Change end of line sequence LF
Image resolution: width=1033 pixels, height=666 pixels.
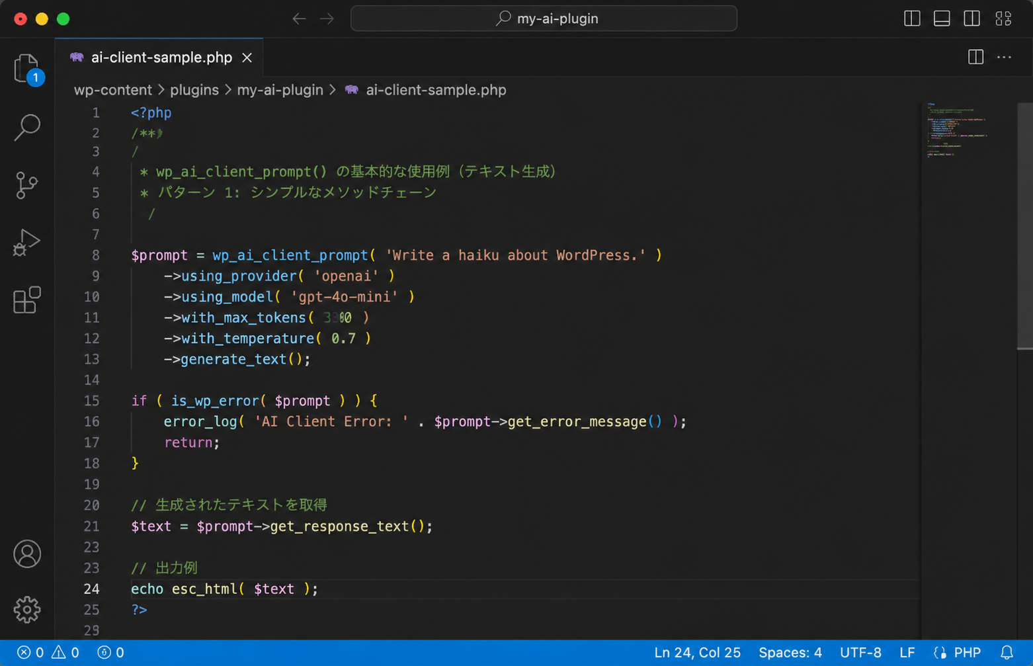(907, 652)
